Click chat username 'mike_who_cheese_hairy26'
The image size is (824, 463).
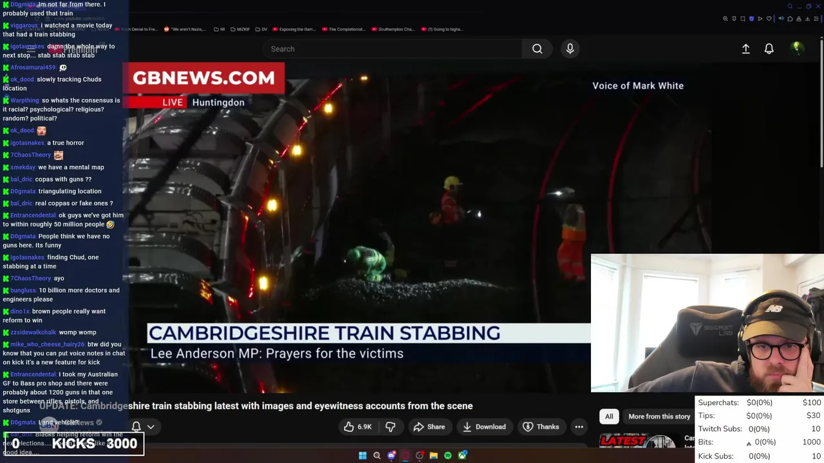(x=47, y=345)
